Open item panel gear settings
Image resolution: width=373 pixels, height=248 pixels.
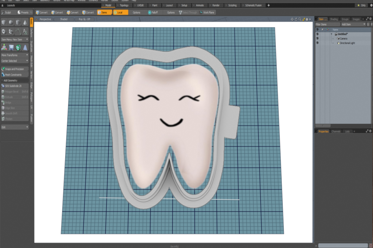(370, 19)
